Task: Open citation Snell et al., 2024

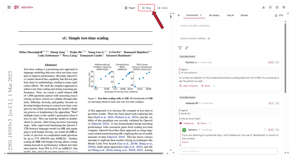Action: [x=104, y=117]
